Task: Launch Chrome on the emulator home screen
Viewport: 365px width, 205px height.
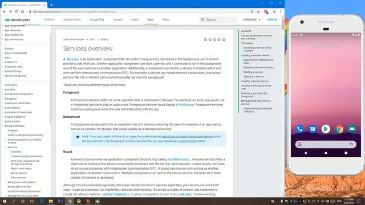Action: (x=339, y=129)
